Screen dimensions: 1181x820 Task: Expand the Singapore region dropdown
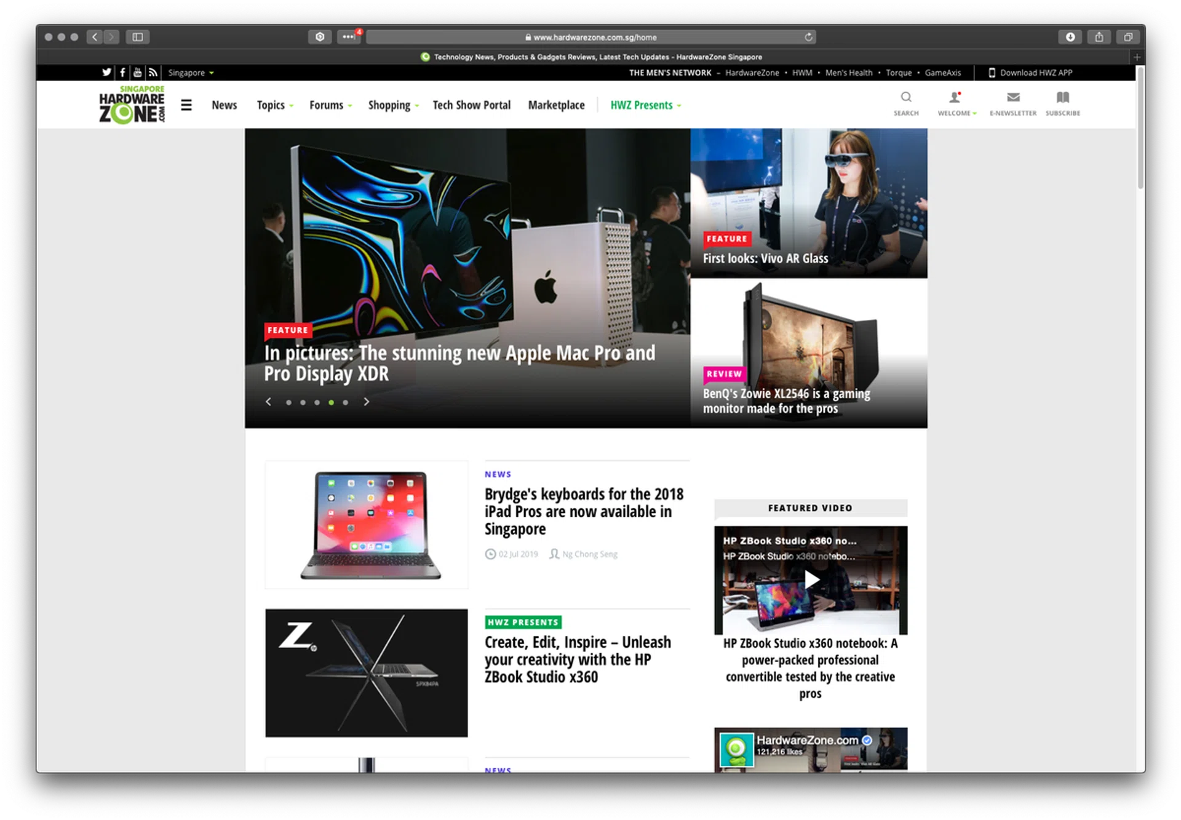[191, 73]
